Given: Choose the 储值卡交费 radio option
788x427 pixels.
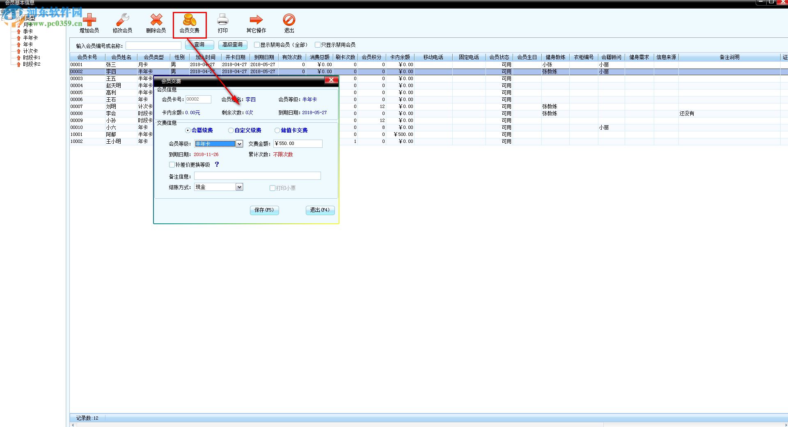Looking at the screenshot, I should pos(277,130).
